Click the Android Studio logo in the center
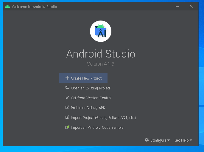 tap(101, 31)
